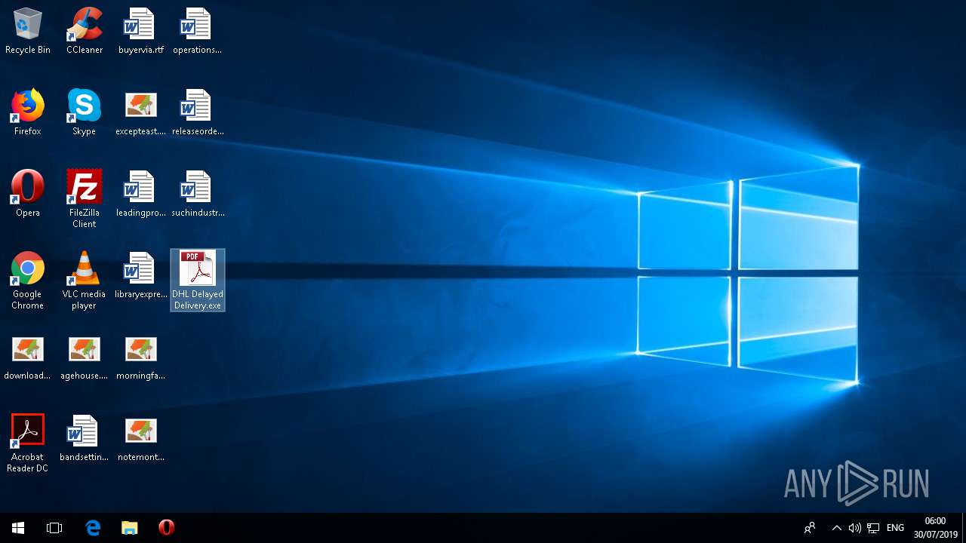Open the Recycle Bin icon
The height and width of the screenshot is (543, 966).
(x=28, y=32)
